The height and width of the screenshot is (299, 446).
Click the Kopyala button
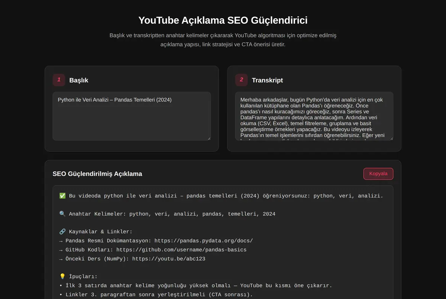point(378,174)
